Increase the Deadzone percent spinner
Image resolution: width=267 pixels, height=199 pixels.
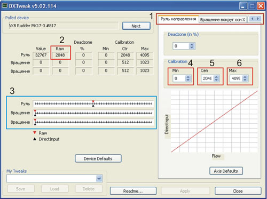click(x=192, y=44)
